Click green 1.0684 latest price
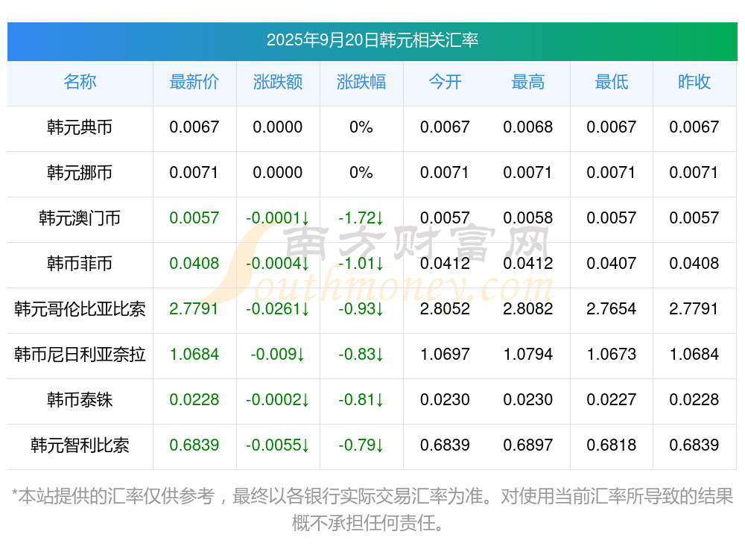 coord(194,355)
